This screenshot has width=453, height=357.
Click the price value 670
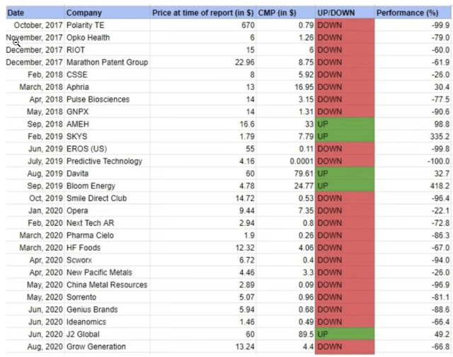pyautogui.click(x=248, y=25)
